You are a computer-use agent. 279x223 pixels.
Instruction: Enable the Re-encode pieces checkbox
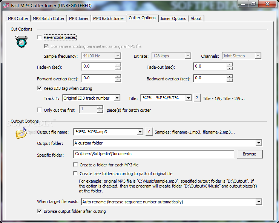pyautogui.click(x=40, y=37)
